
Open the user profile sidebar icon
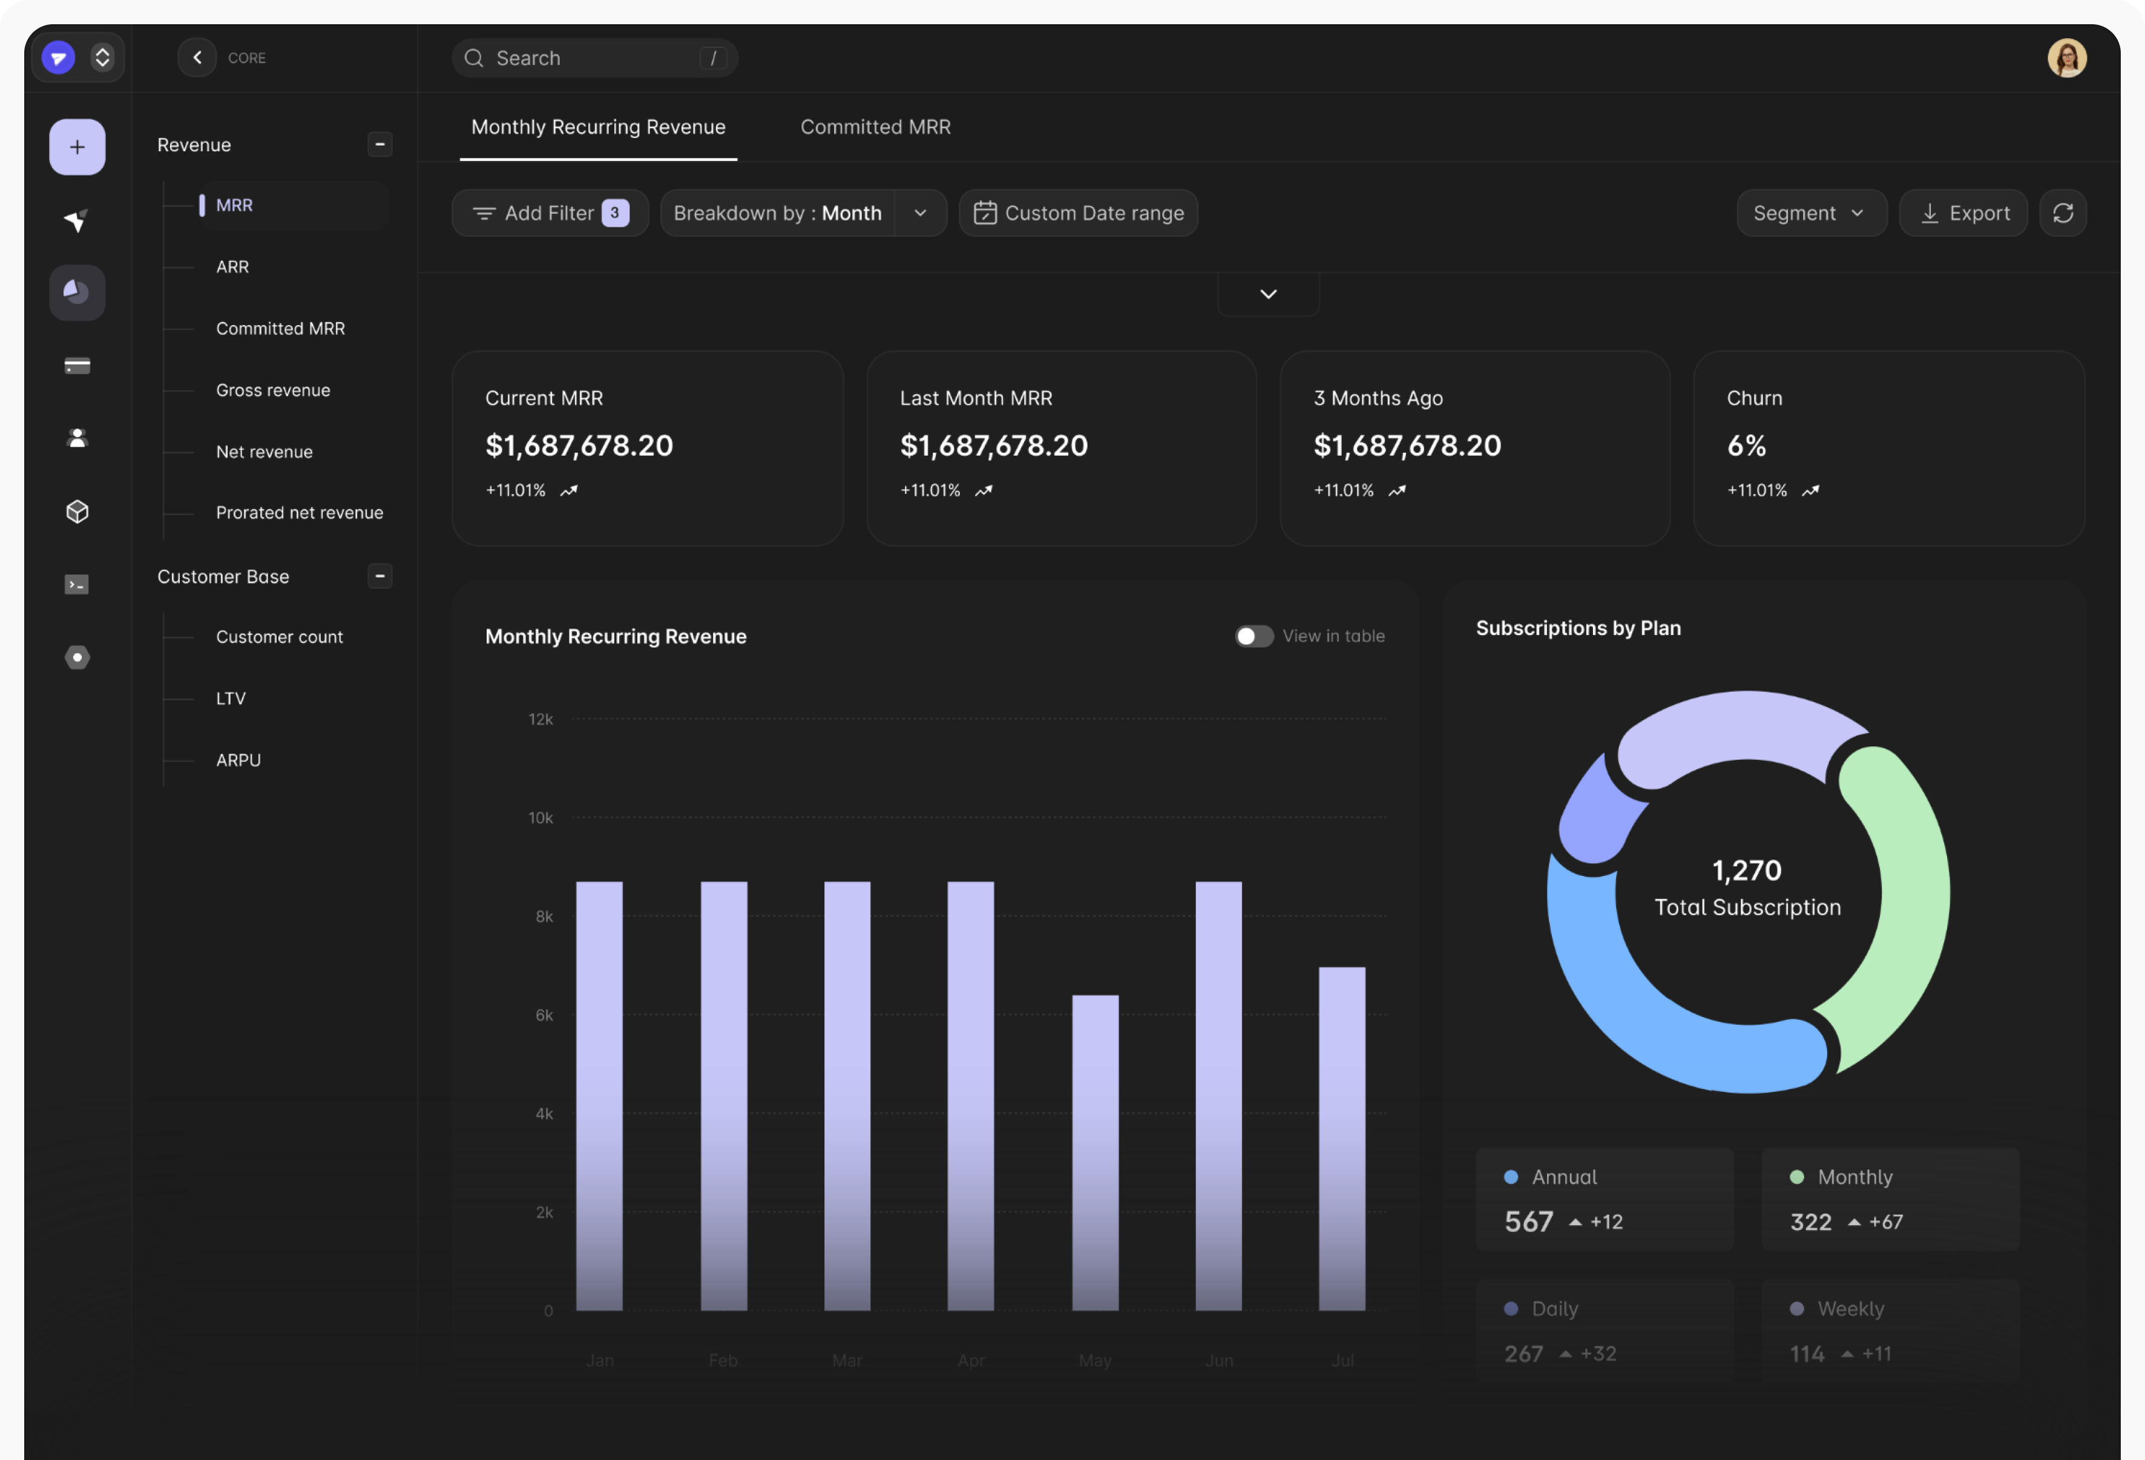point(77,438)
